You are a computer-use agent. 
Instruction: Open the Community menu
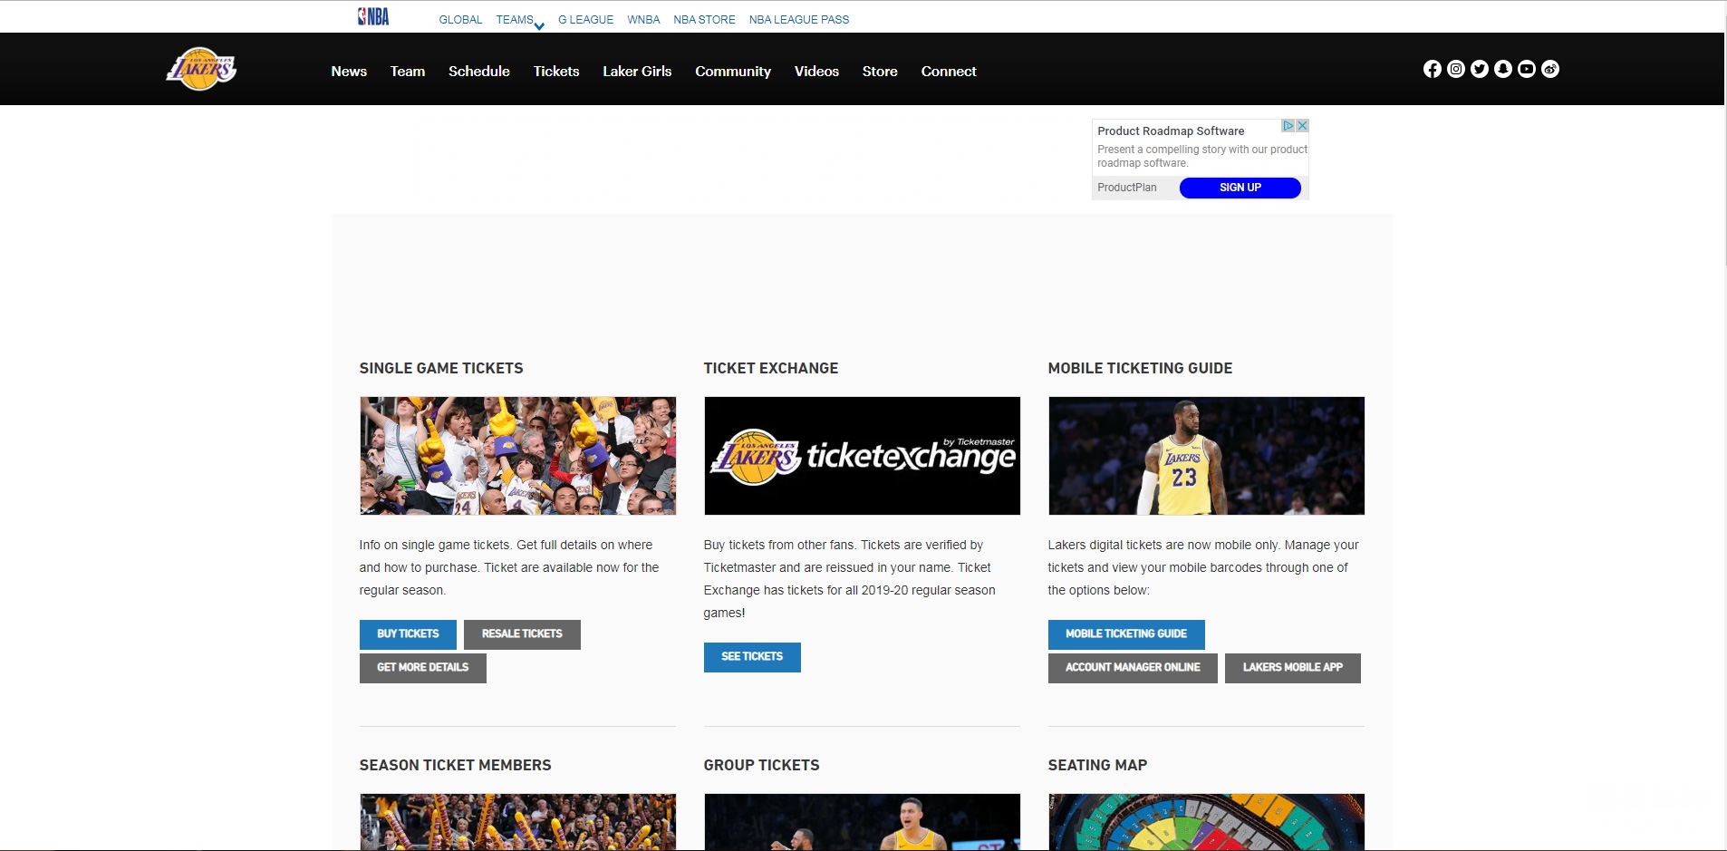point(733,71)
